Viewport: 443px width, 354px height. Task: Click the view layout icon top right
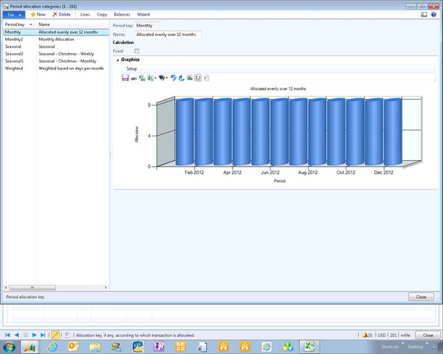coord(424,15)
